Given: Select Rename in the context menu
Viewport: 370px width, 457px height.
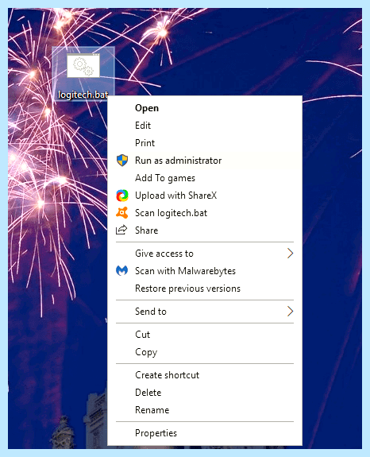Looking at the screenshot, I should click(x=152, y=410).
